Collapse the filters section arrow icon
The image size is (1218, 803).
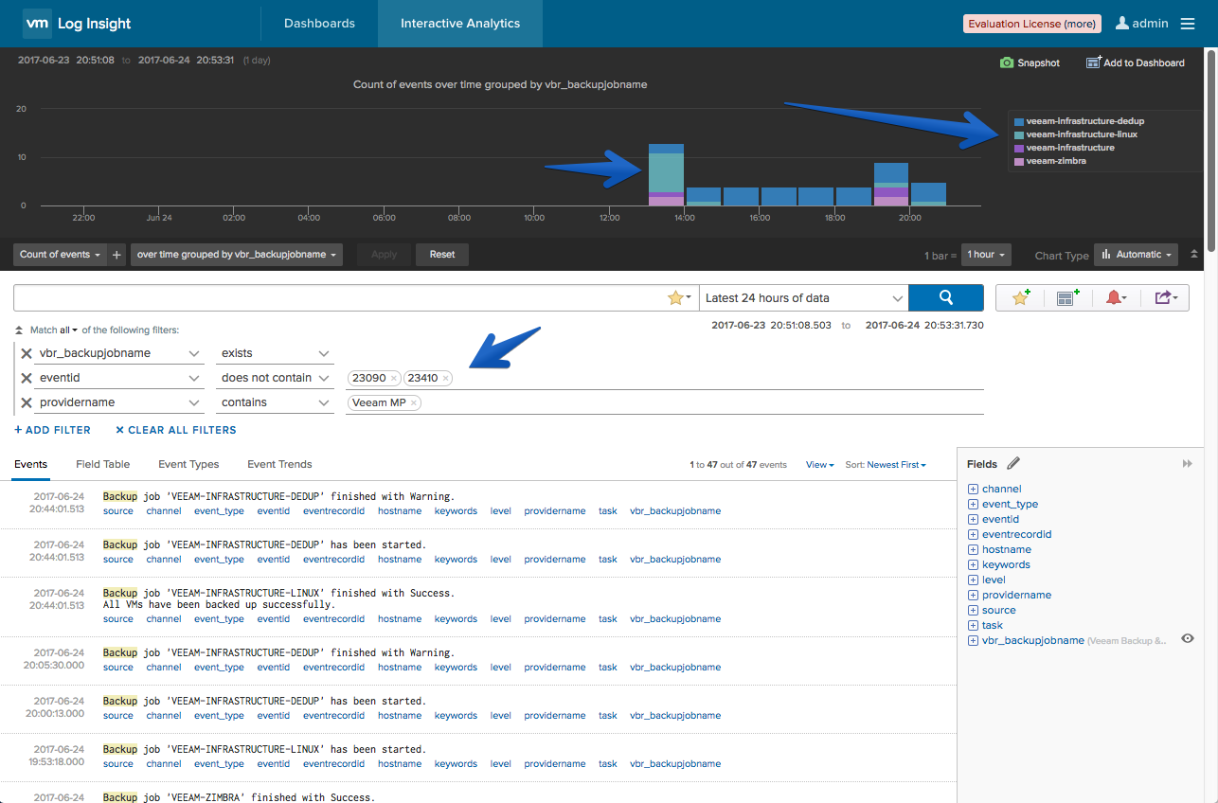click(x=20, y=330)
